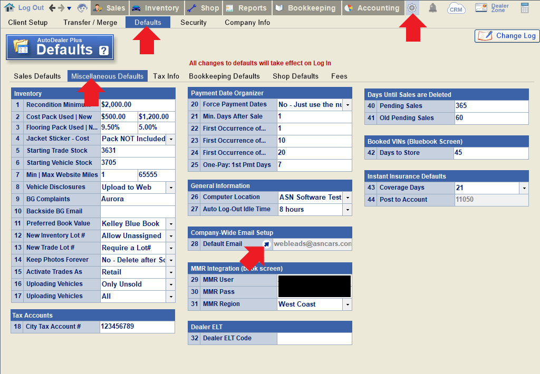Screen dimensions: 540x374
Task: Expand the Preferred Book Value dropdown
Action: tap(171, 224)
